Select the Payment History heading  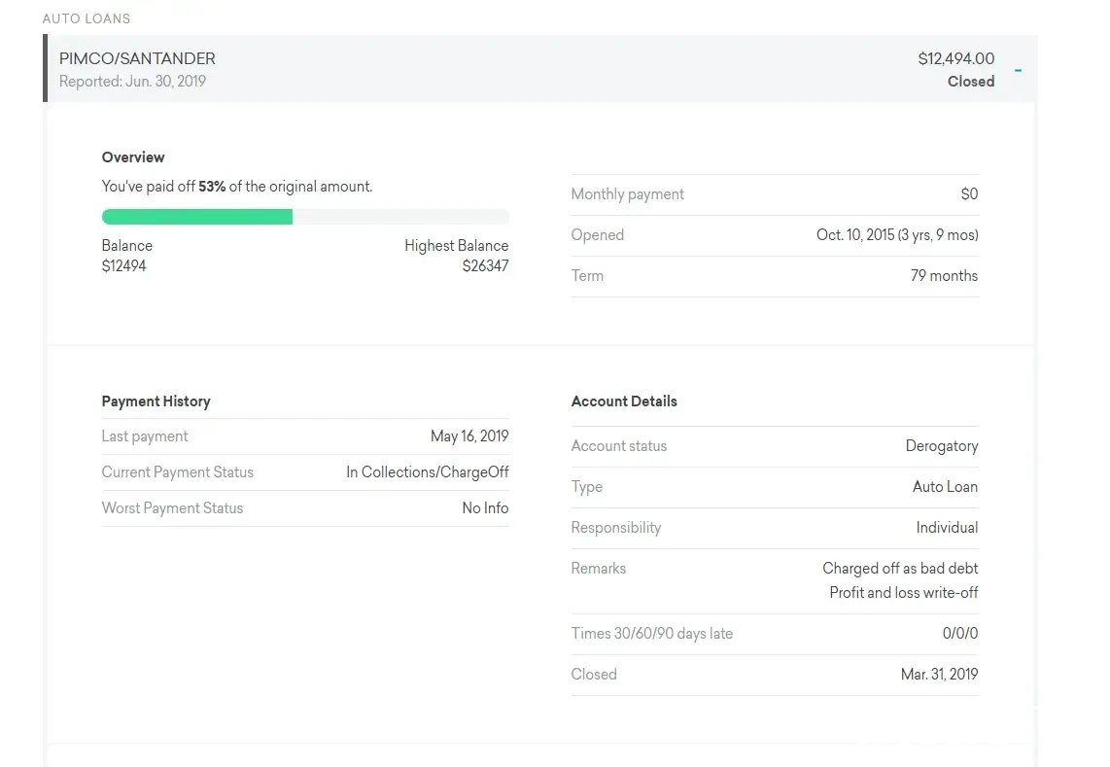tap(156, 401)
